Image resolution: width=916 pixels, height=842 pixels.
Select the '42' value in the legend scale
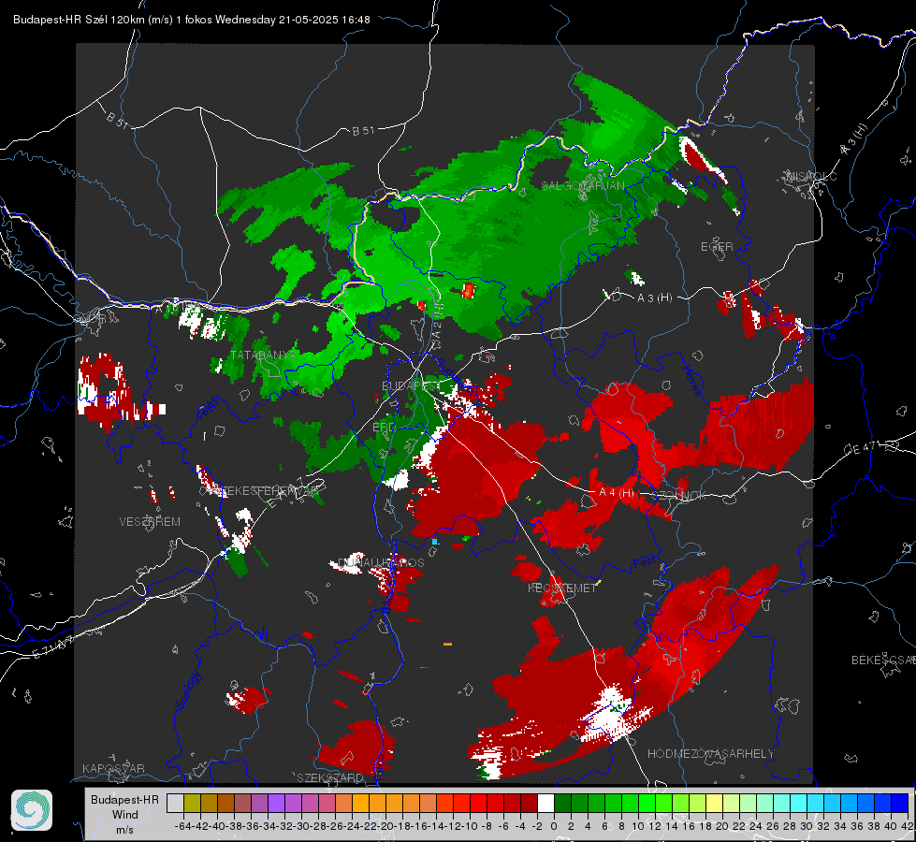pos(908,826)
